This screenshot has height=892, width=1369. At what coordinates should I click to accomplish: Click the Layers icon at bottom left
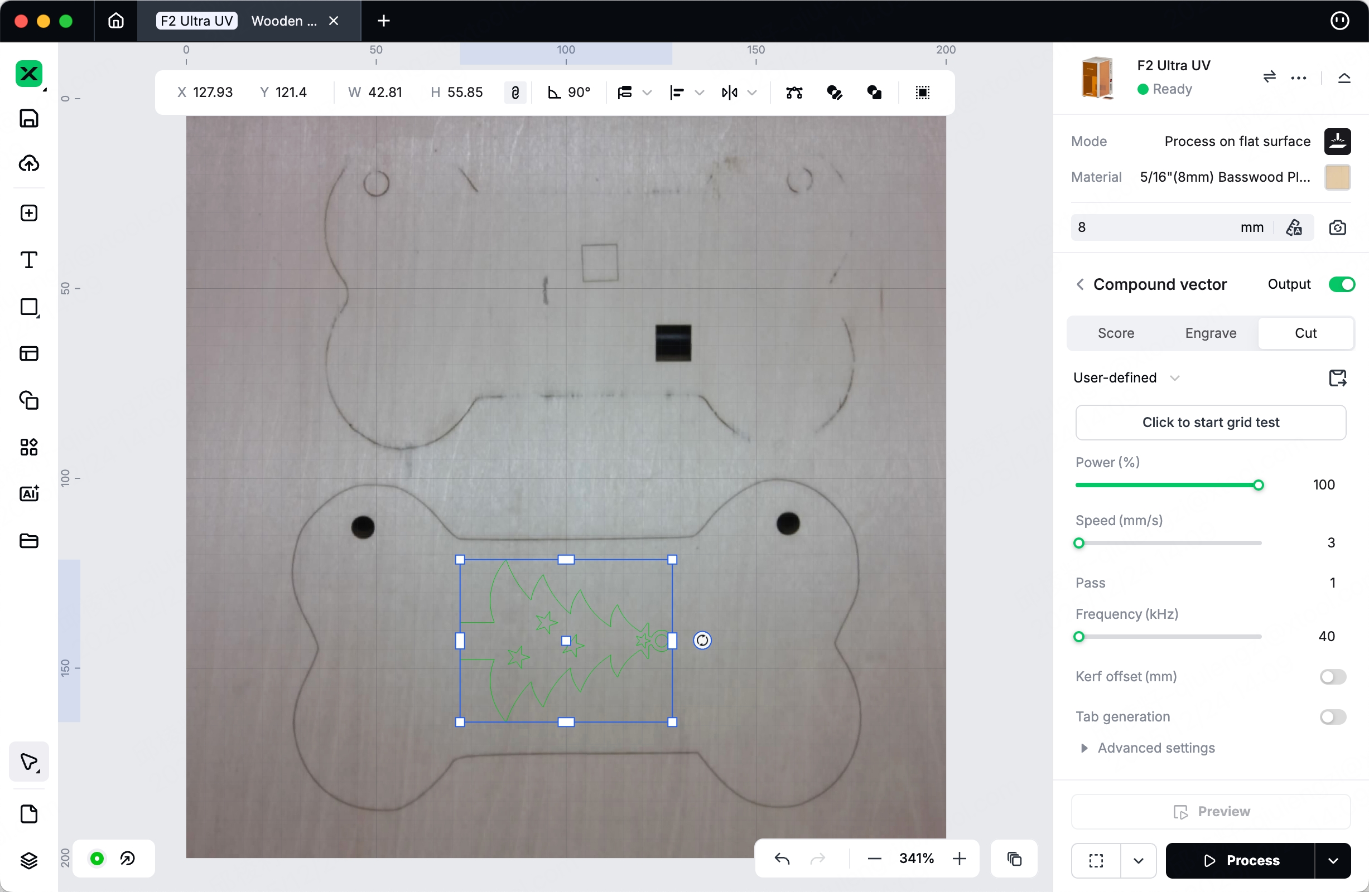pos(29,860)
